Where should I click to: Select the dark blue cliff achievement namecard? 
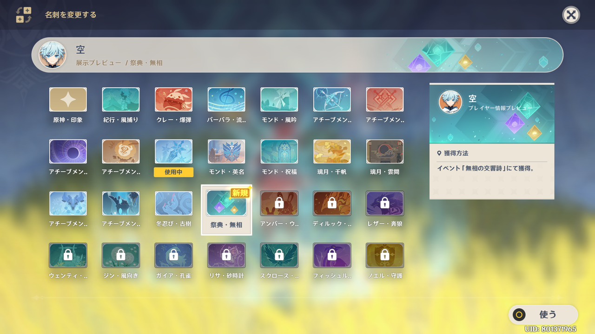pyautogui.click(x=121, y=204)
